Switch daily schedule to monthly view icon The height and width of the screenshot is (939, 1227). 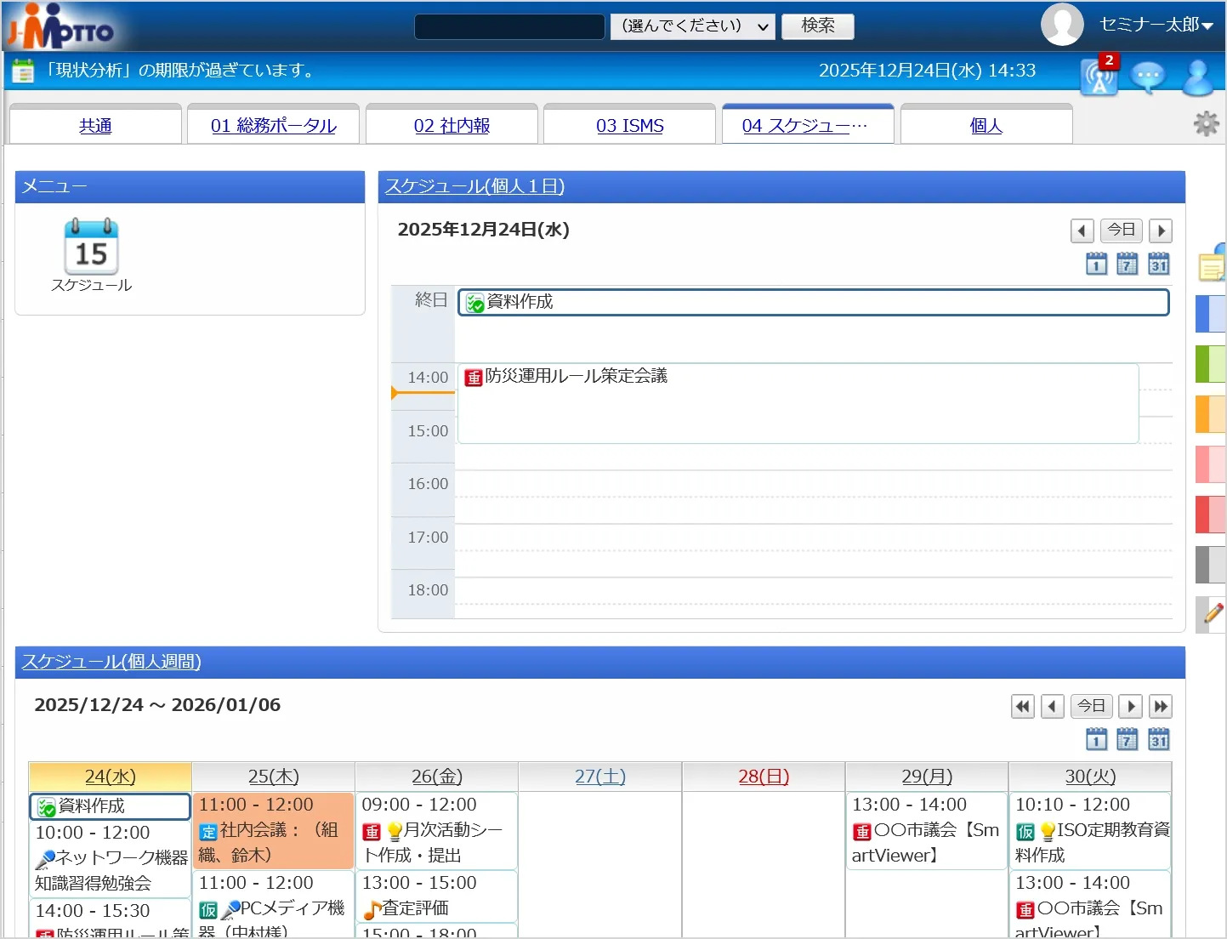point(1158,265)
